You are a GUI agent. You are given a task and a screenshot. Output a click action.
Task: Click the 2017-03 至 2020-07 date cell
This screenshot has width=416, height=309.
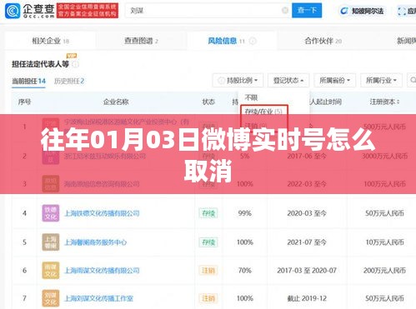pos(307,271)
